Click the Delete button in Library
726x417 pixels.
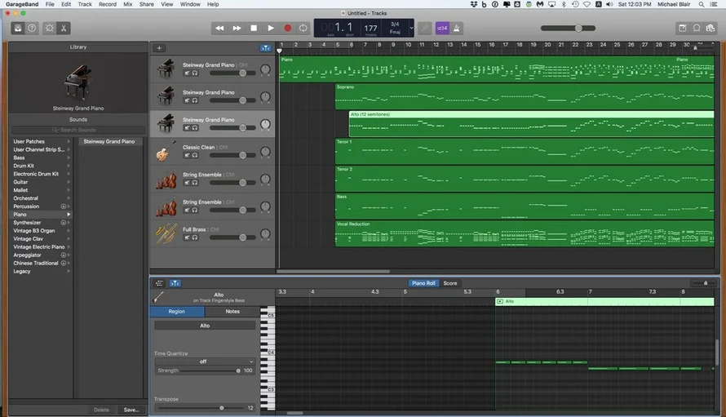pyautogui.click(x=101, y=410)
